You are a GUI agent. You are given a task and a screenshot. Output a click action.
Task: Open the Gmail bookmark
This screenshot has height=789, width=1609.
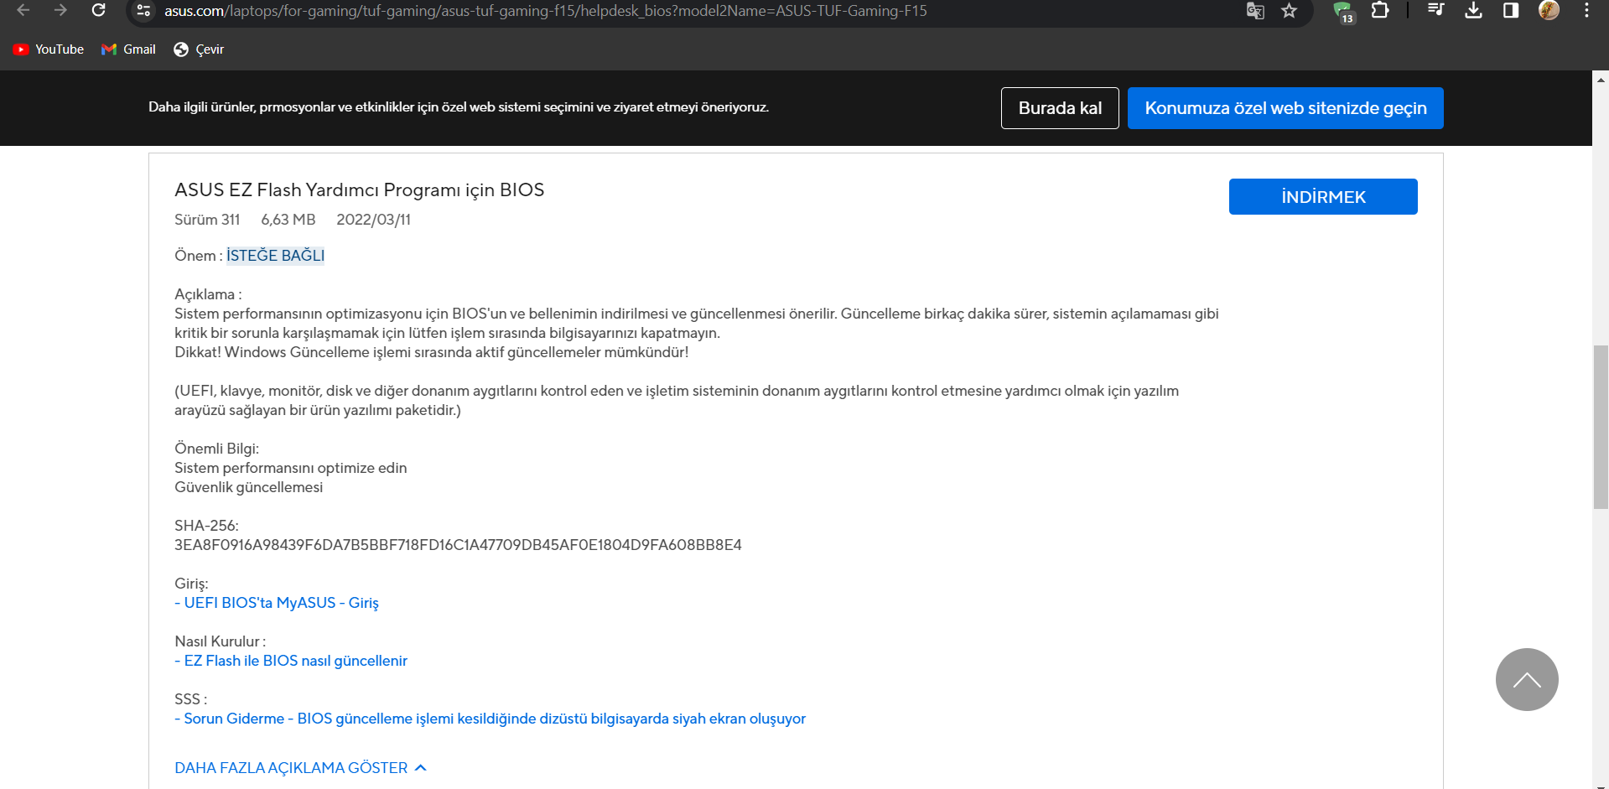point(128,49)
